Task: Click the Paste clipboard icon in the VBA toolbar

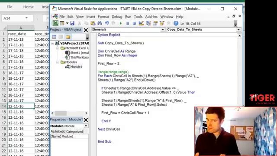Action: (93, 23)
